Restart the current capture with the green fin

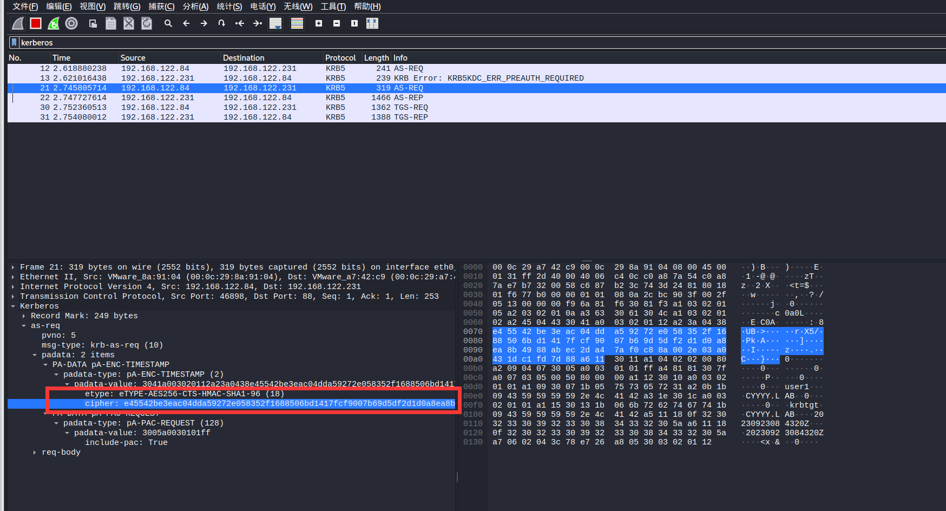pos(54,23)
